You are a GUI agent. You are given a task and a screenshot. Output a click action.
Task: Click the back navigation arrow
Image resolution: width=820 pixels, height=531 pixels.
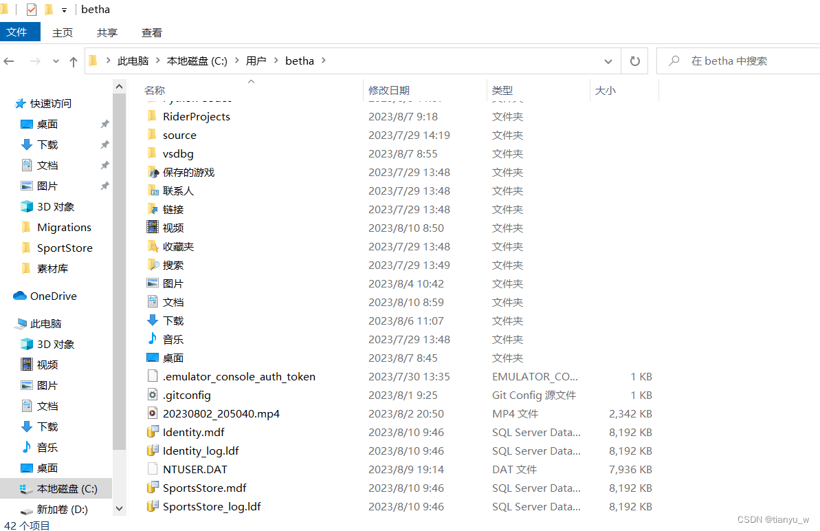pyautogui.click(x=9, y=61)
